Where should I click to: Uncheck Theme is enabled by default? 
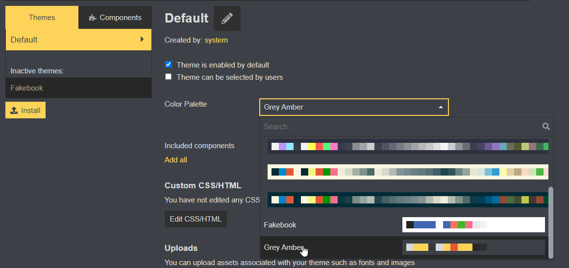169,65
